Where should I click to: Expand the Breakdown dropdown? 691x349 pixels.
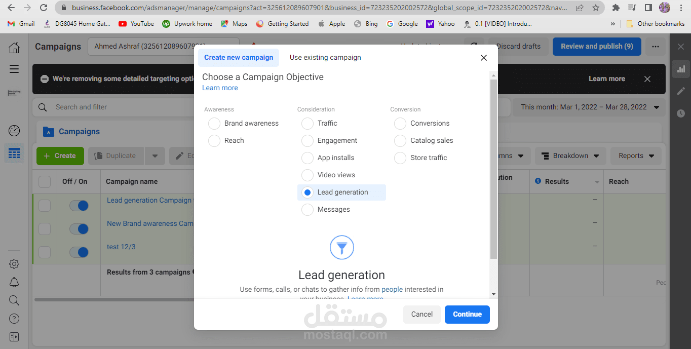570,156
